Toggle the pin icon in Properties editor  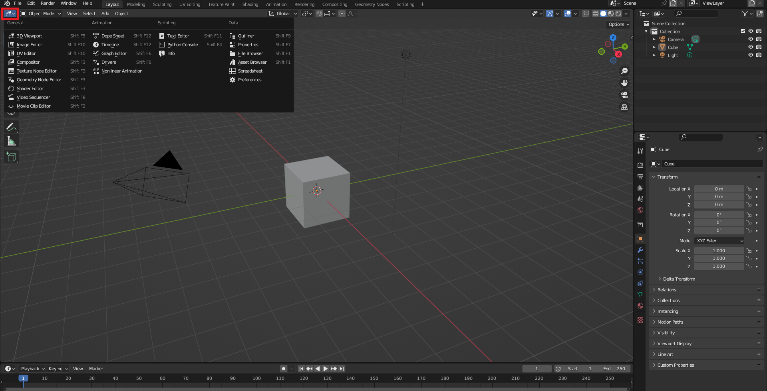(760, 149)
